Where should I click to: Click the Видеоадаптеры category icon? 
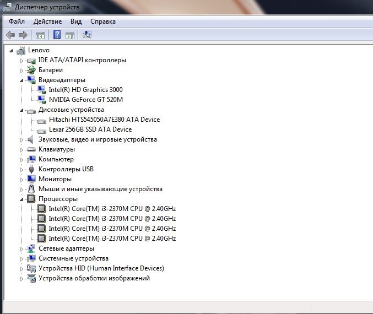point(31,80)
